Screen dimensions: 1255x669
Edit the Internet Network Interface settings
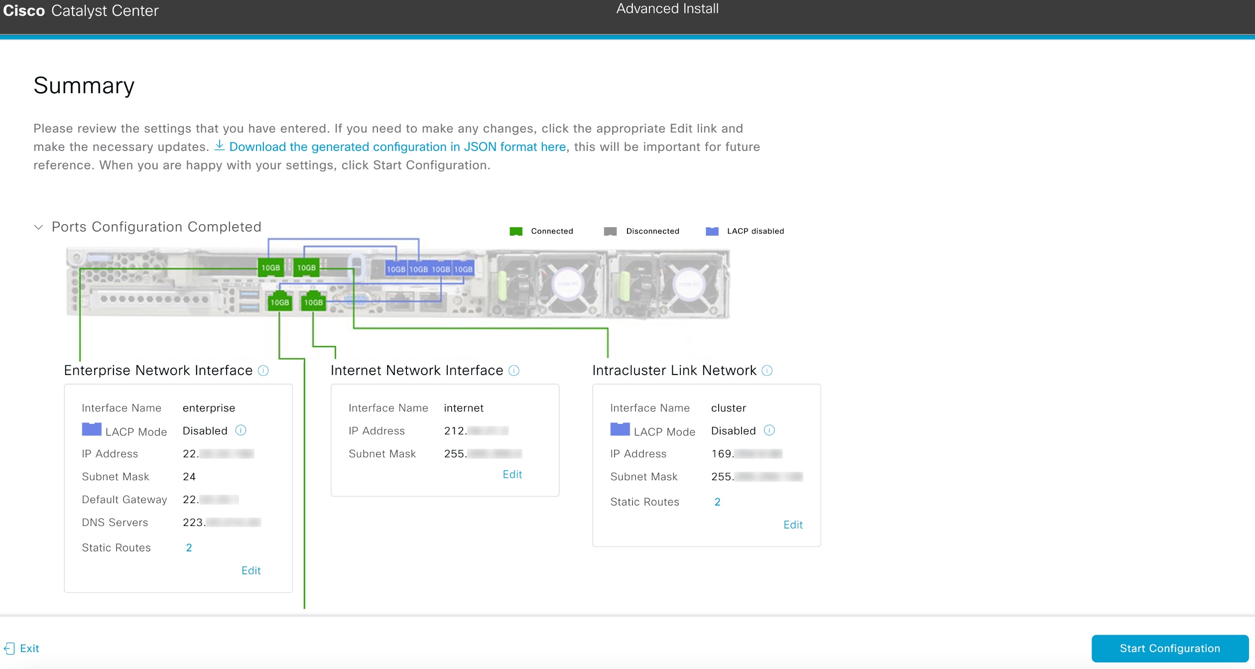pos(512,474)
